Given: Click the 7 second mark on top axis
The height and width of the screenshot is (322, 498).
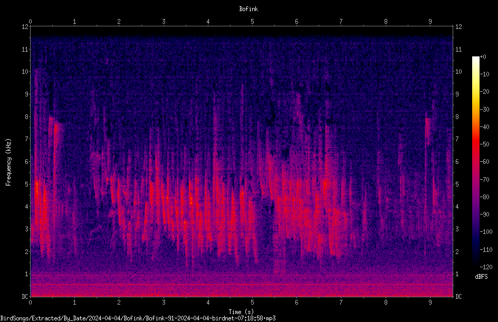Looking at the screenshot, I should coord(341,22).
